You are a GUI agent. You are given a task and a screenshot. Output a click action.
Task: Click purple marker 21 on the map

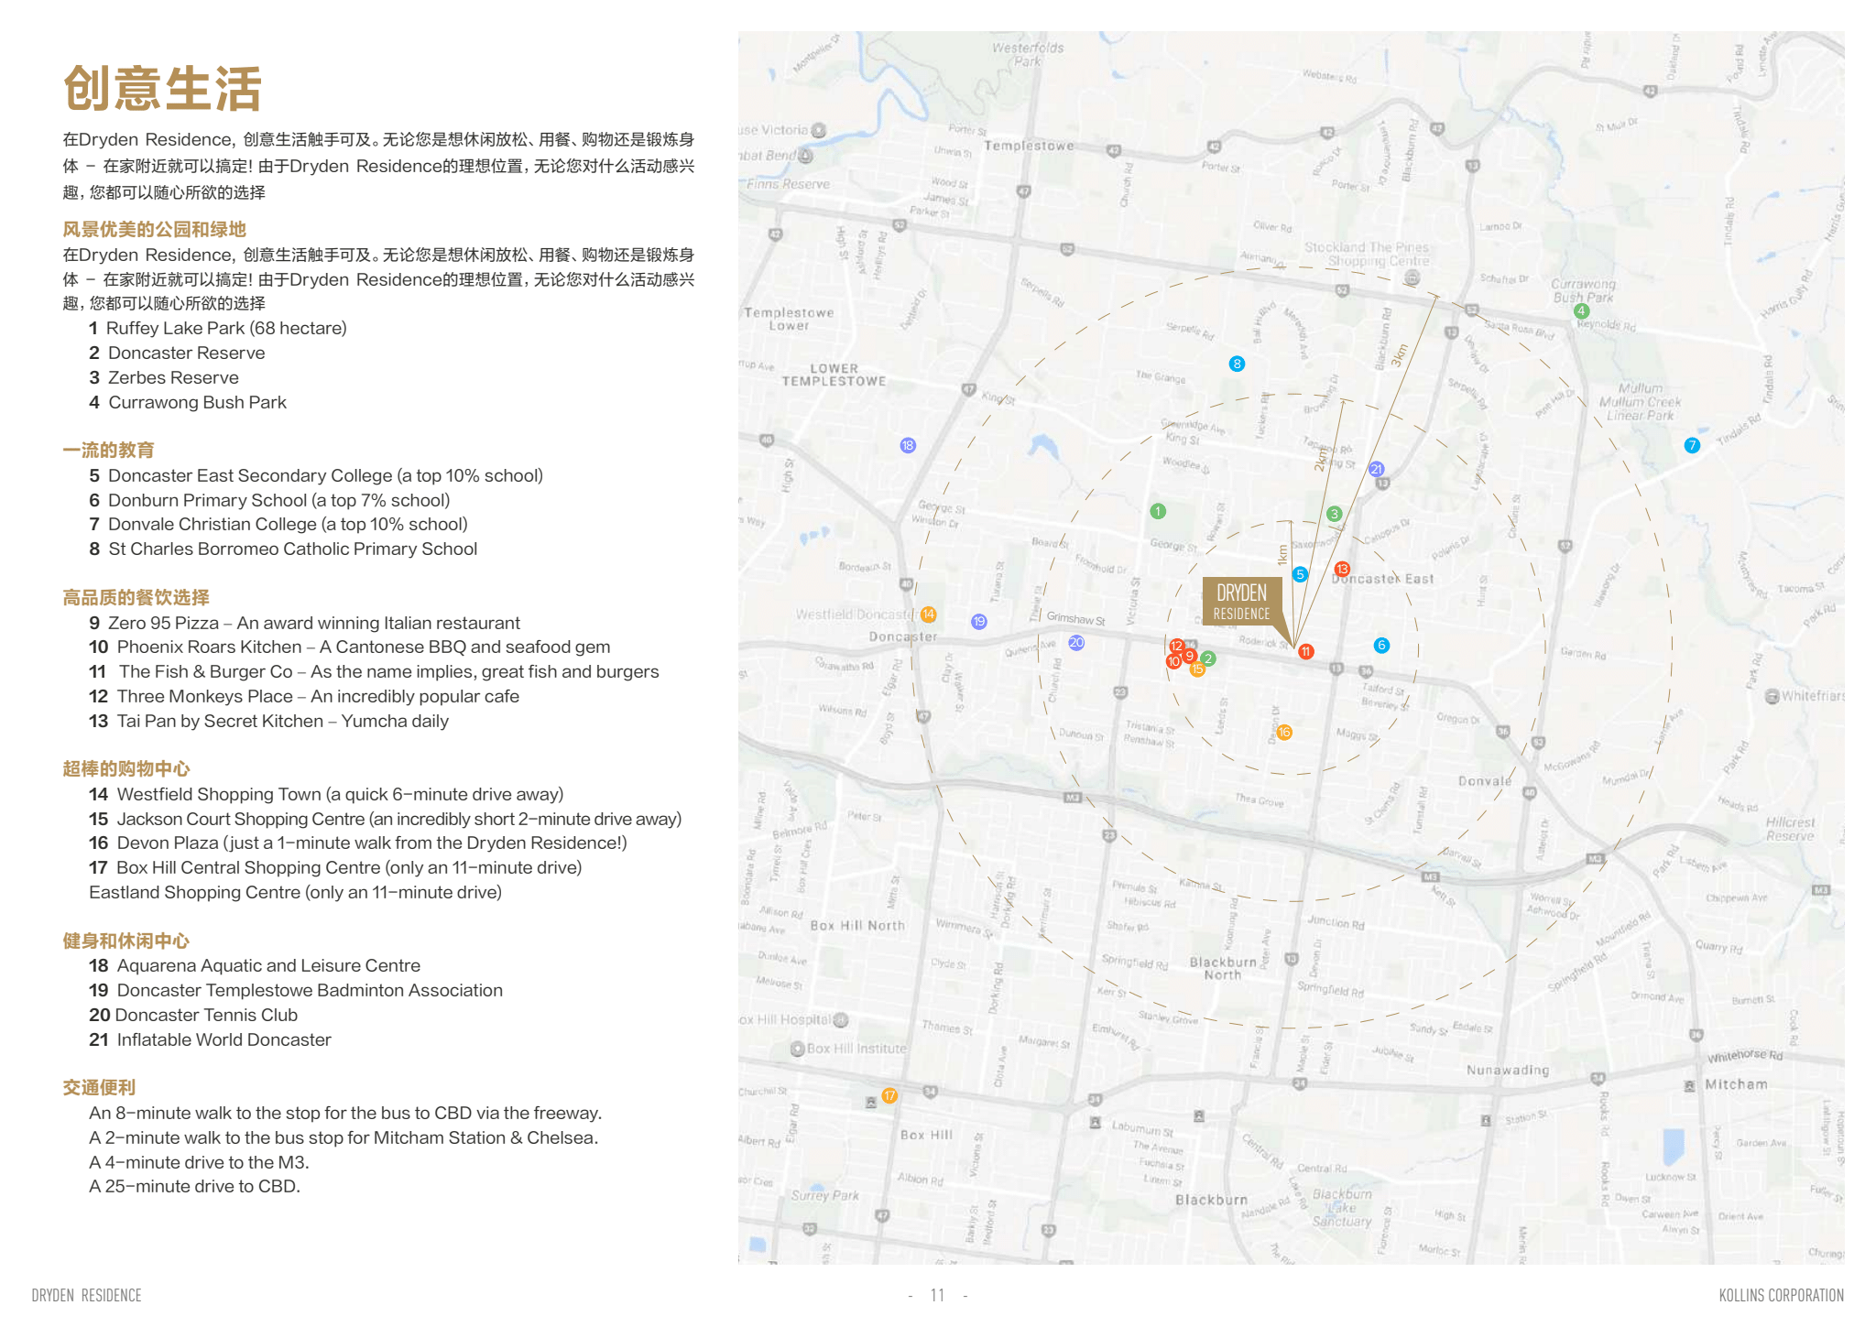tap(1376, 469)
